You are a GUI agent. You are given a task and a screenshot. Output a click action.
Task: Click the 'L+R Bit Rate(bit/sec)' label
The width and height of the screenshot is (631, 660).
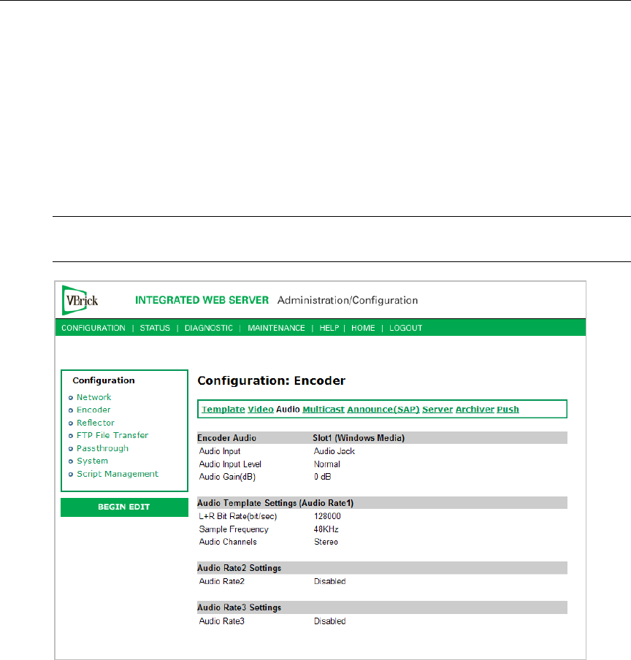click(x=238, y=516)
